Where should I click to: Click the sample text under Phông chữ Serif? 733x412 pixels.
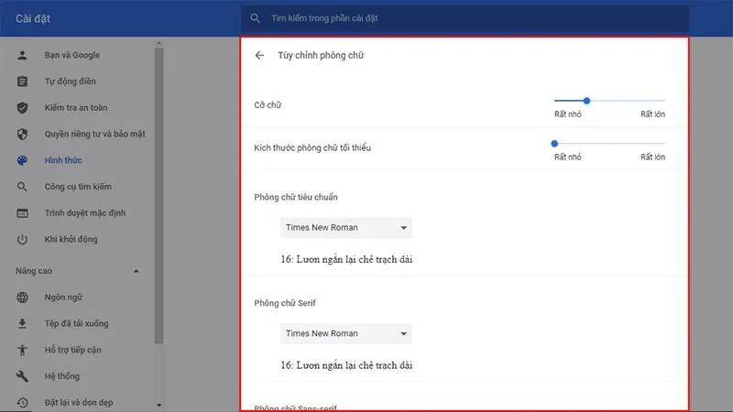(x=346, y=365)
